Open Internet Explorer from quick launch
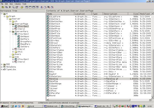The image size is (154, 108). pos(16,106)
